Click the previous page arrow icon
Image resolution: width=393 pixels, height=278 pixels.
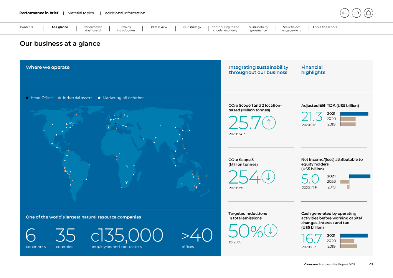[344, 13]
